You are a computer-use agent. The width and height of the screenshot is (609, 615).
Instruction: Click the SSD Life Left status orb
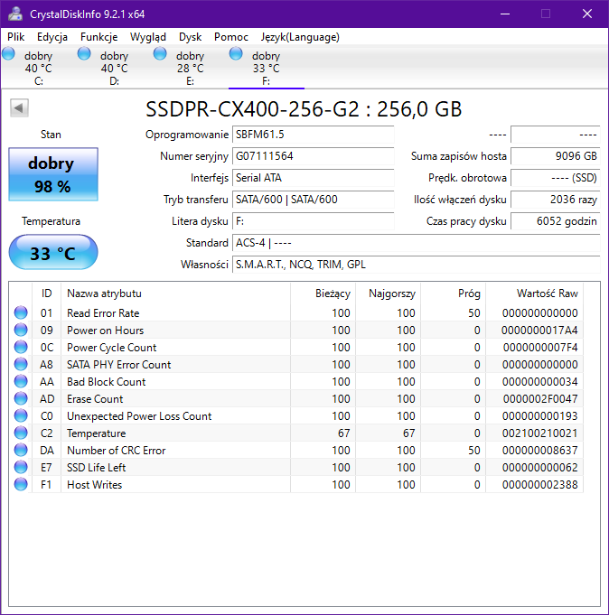[21, 468]
